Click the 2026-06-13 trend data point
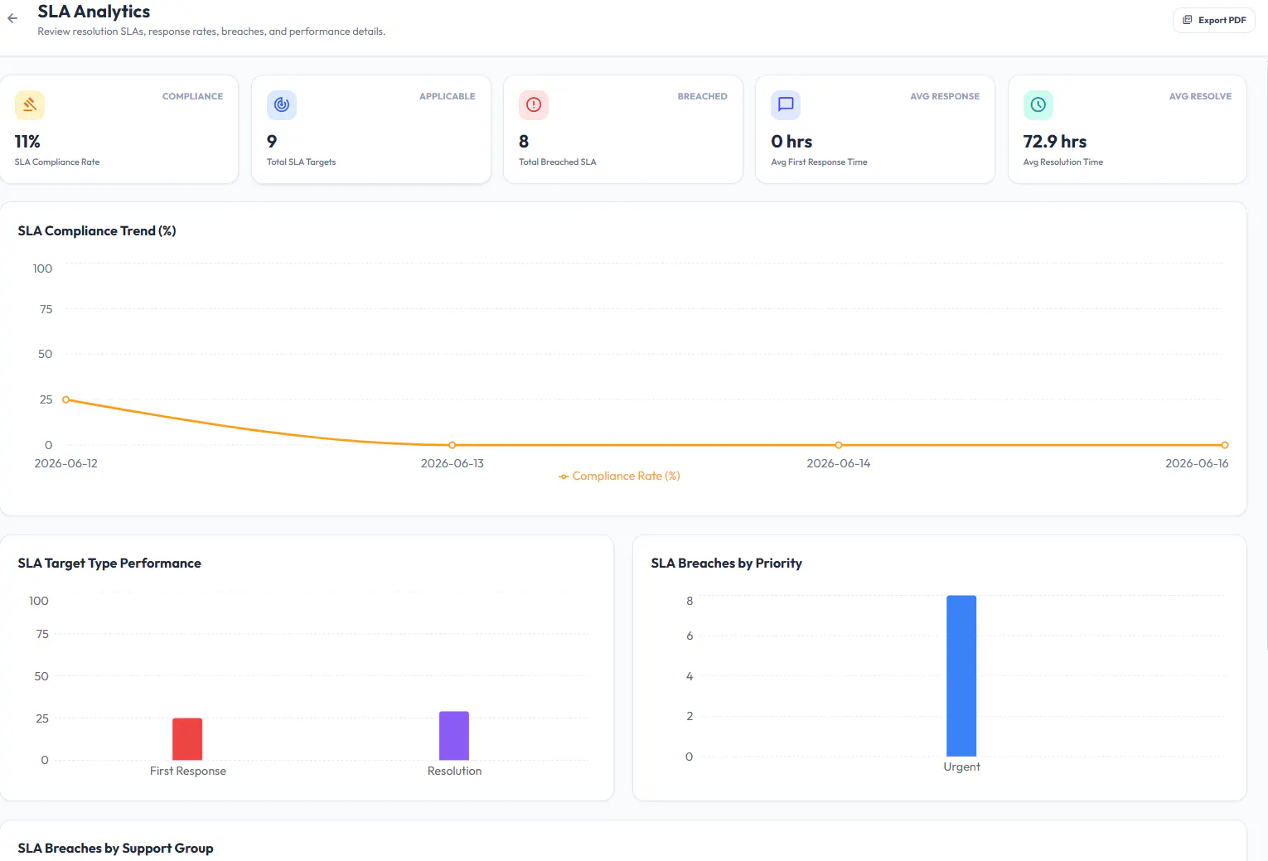This screenshot has width=1268, height=861. (453, 445)
